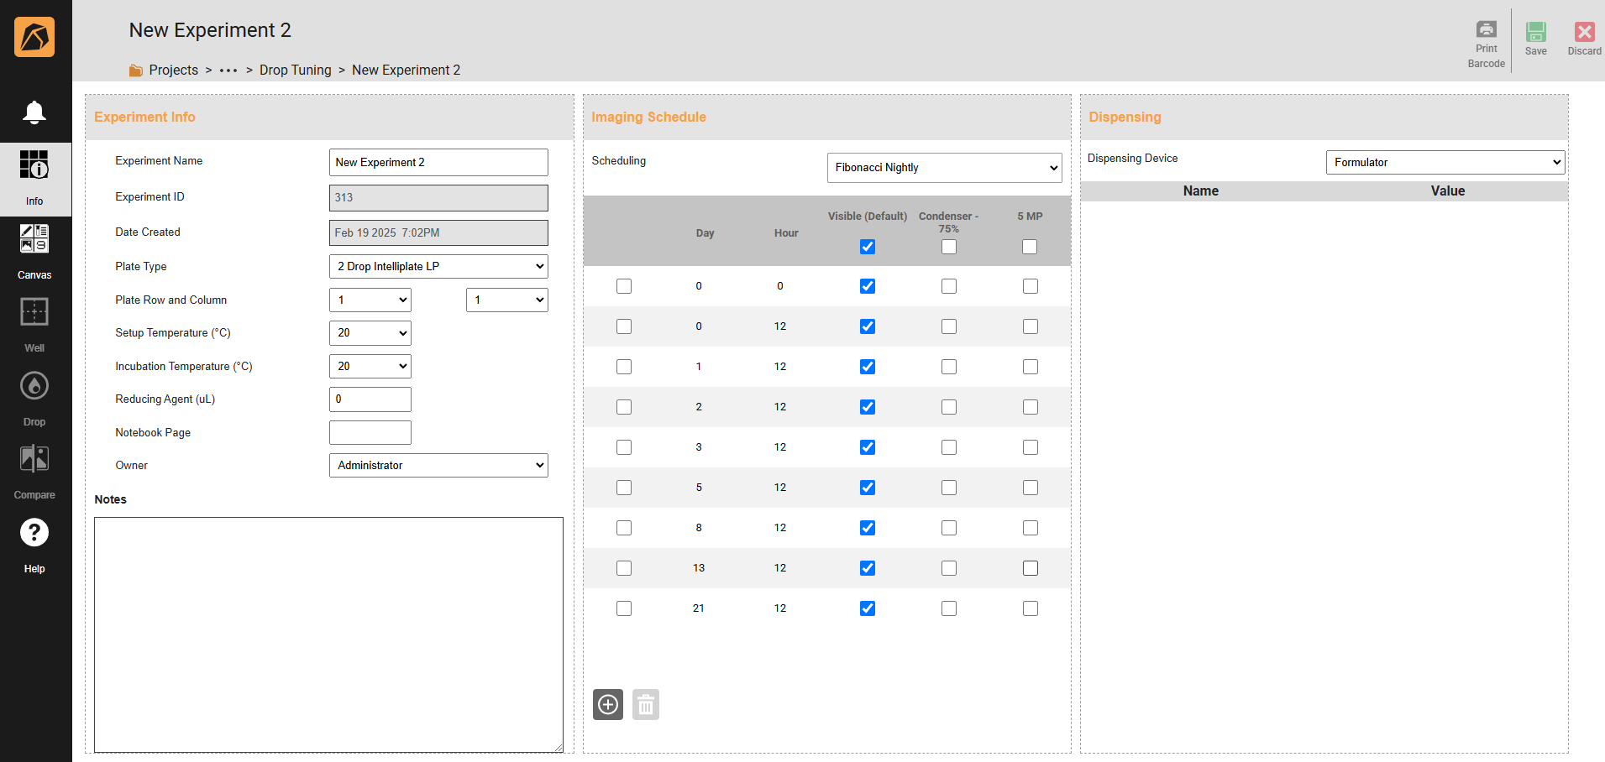Open the Dispensing Device dropdown
1605x762 pixels.
pos(1445,163)
